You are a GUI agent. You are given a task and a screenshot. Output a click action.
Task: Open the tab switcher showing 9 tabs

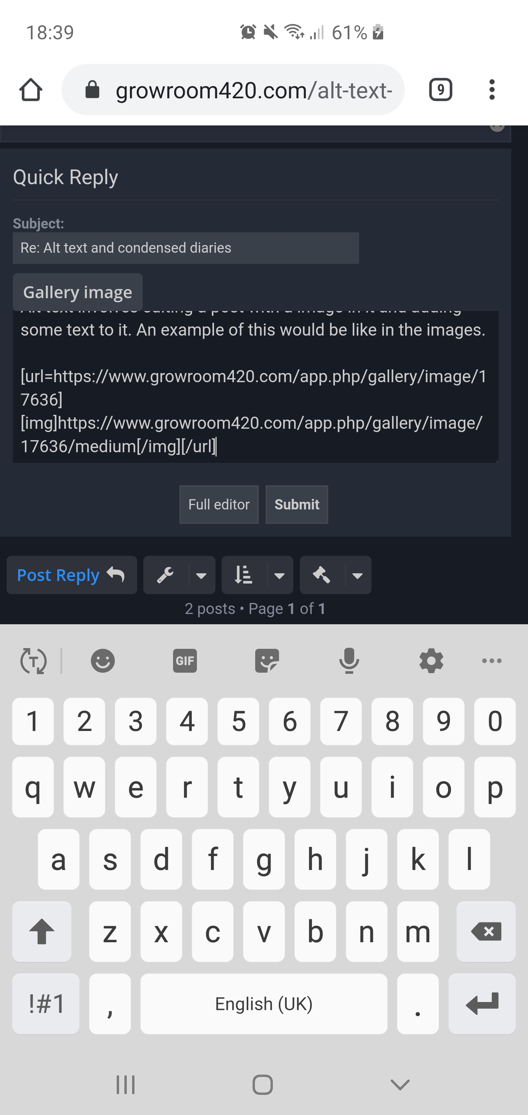441,90
